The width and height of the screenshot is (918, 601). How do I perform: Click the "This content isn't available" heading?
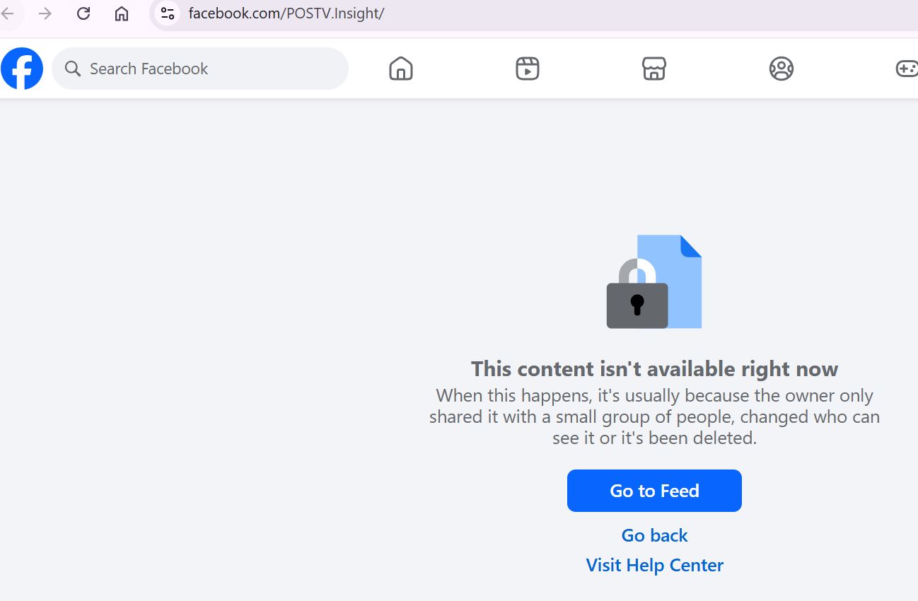(654, 368)
